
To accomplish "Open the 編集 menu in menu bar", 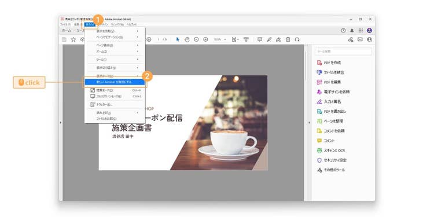I will coord(78,25).
